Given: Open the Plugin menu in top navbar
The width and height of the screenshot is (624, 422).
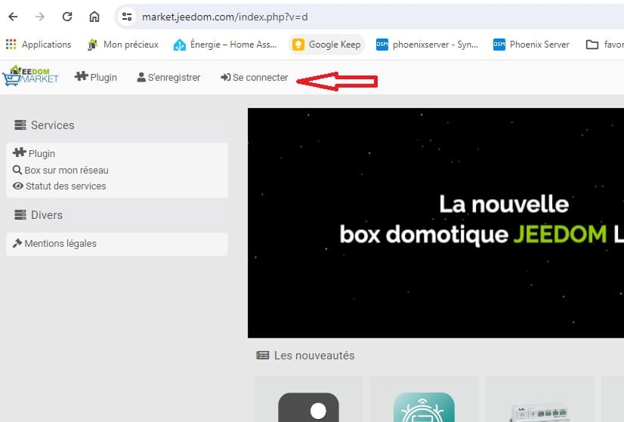Looking at the screenshot, I should (96, 77).
